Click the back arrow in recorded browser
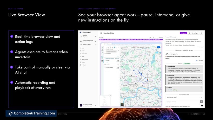Screen dimensions: 213x120 click(102, 45)
